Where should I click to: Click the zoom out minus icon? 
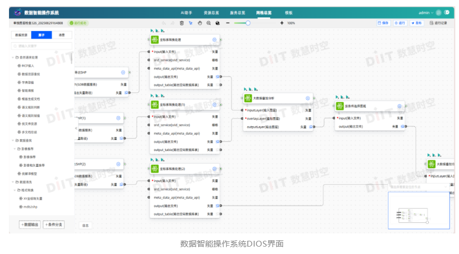[x=227, y=23]
